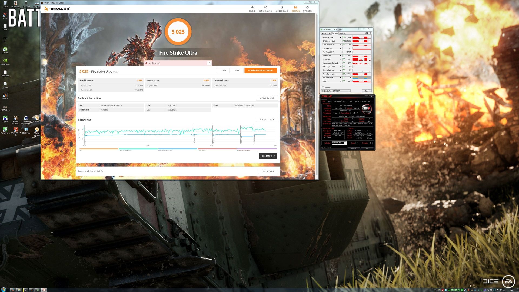Screen dimensions: 519x292
Task: Open the Windows Start button
Action: tap(4, 290)
